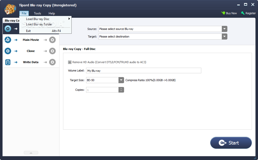Open the File menu
258x160 pixels.
point(24,13)
